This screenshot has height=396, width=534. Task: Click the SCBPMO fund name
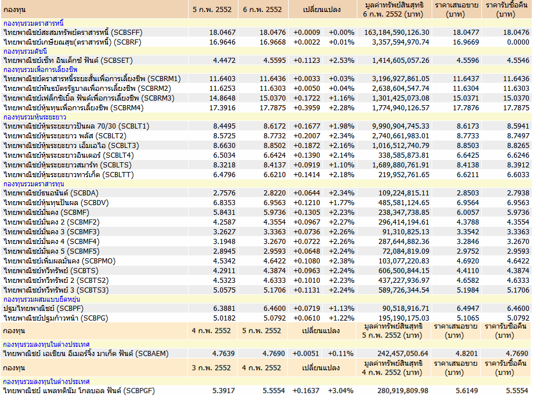59,261
